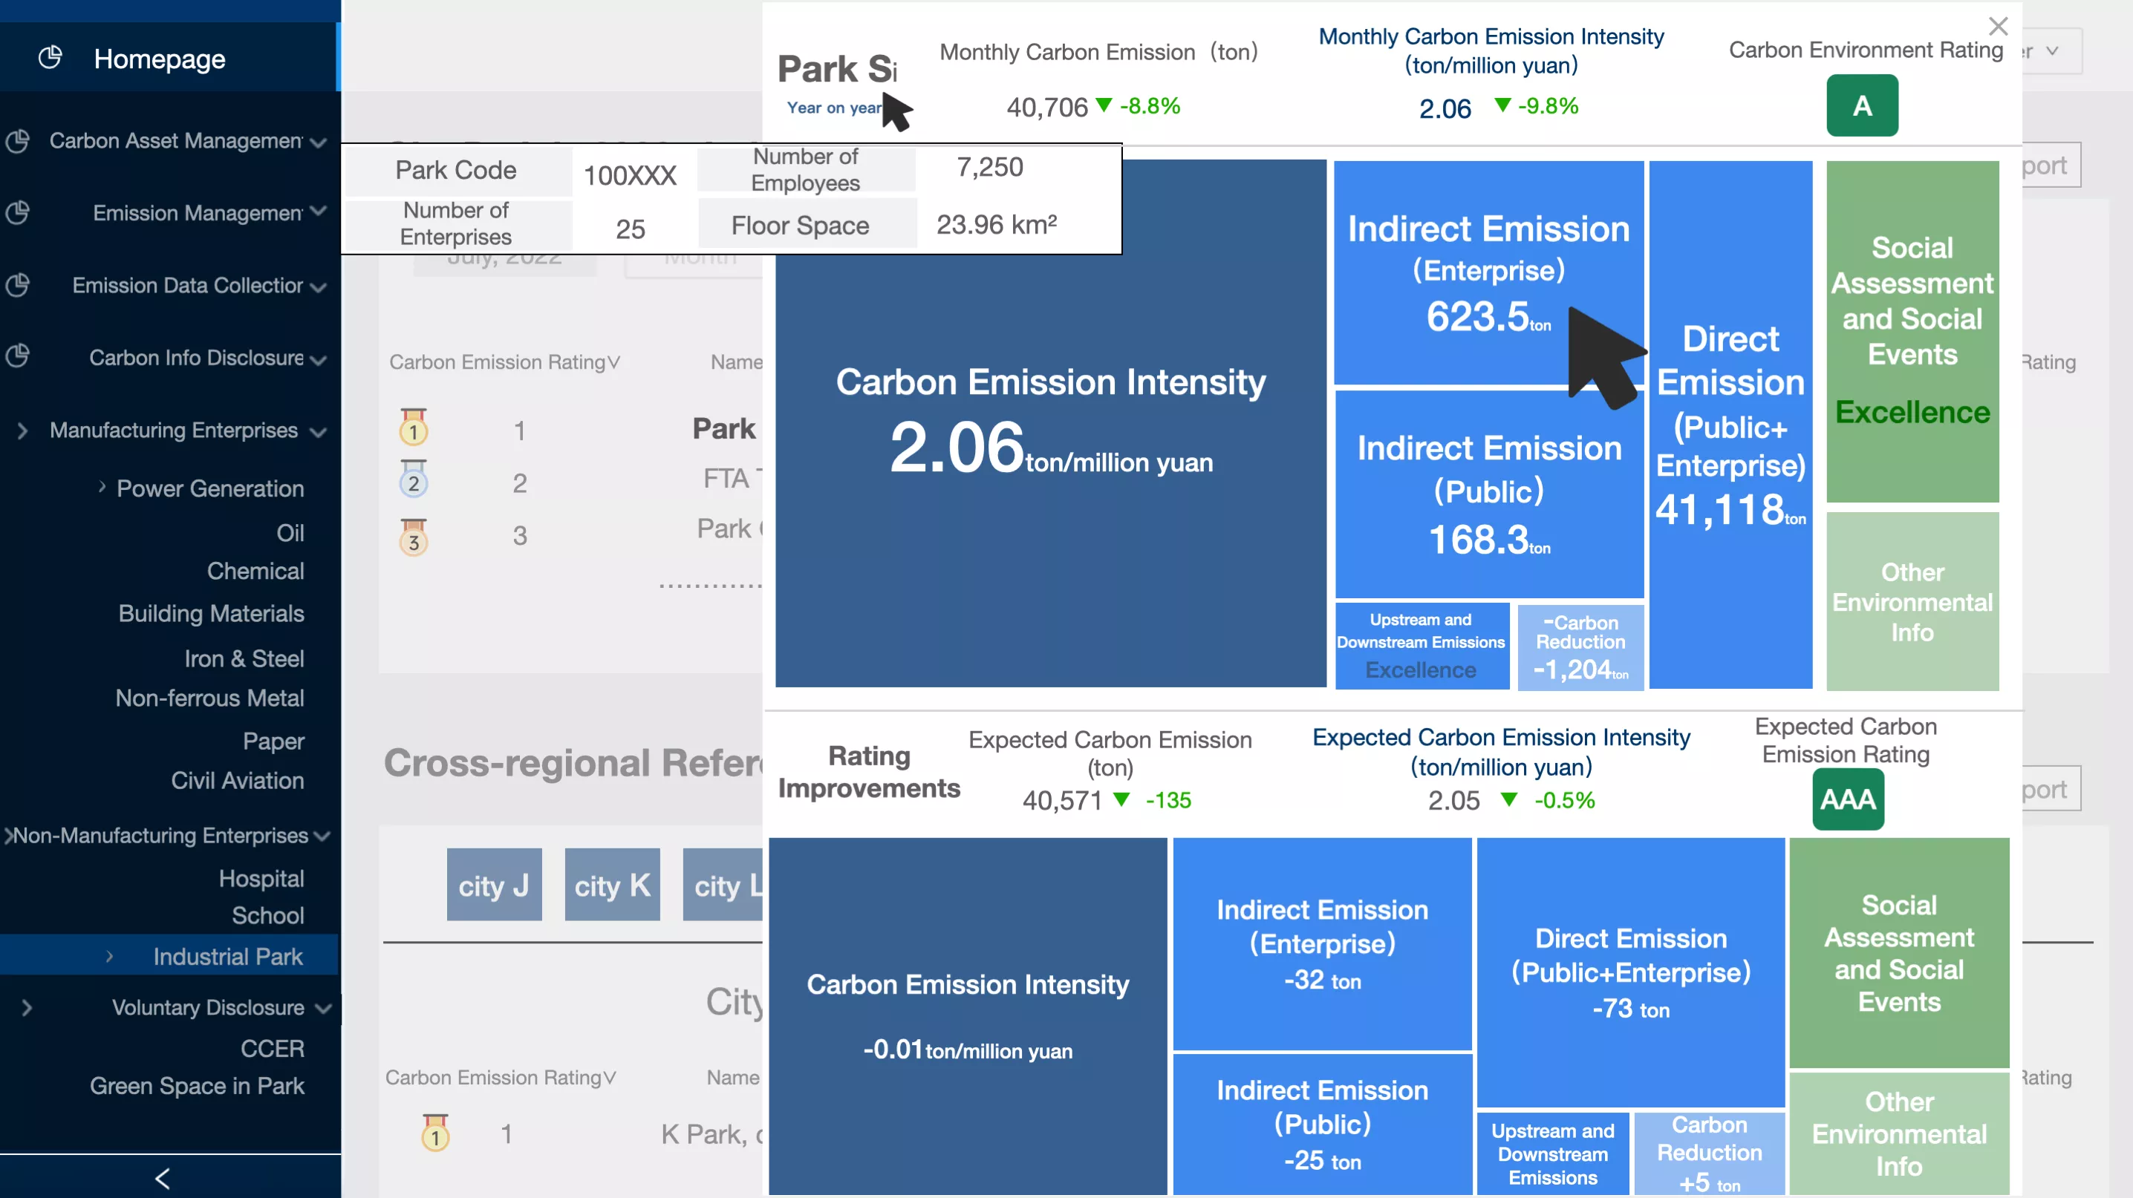Expand the Voluntary Disclosure section arrow
The image size is (2133, 1198).
pos(27,1008)
